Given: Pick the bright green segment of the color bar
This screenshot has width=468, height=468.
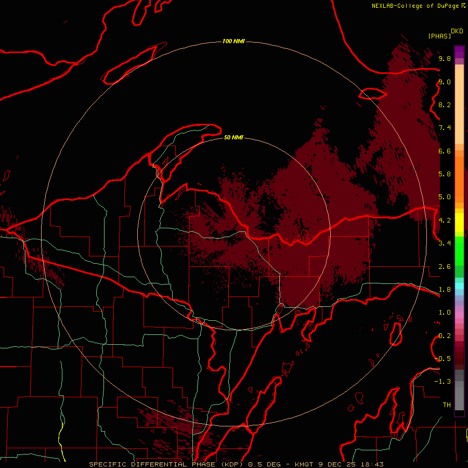Looking at the screenshot, I should click(x=459, y=251).
